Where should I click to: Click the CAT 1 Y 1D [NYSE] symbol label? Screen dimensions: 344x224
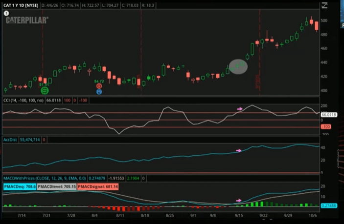click(21, 5)
